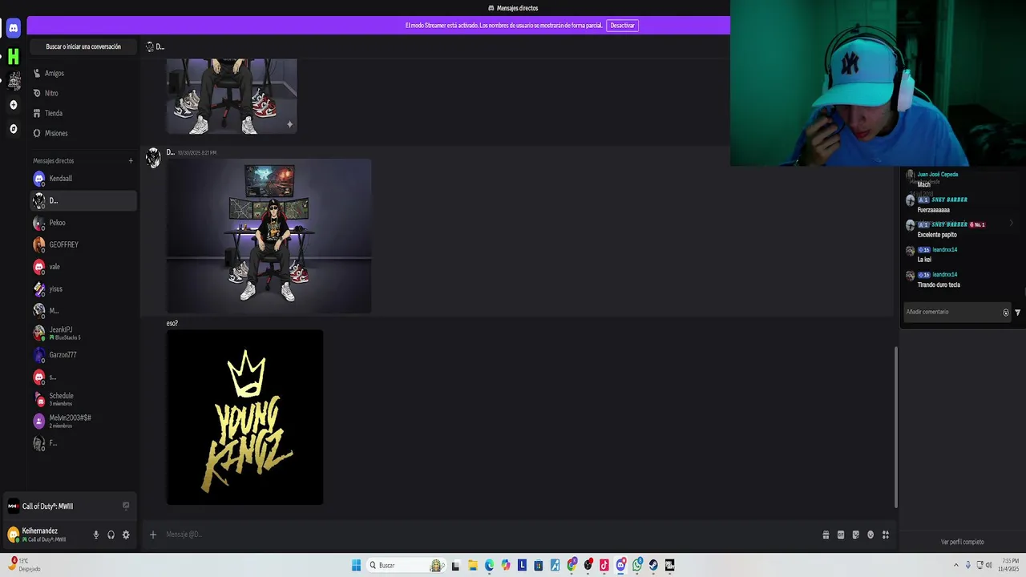Open conversation with Kendaall
The image size is (1026, 577).
click(x=83, y=179)
